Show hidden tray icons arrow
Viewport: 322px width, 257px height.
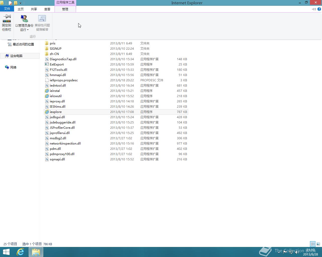coord(279,252)
